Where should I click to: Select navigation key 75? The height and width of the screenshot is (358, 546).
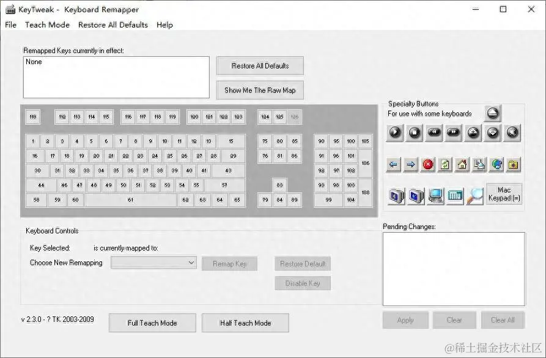265,141
